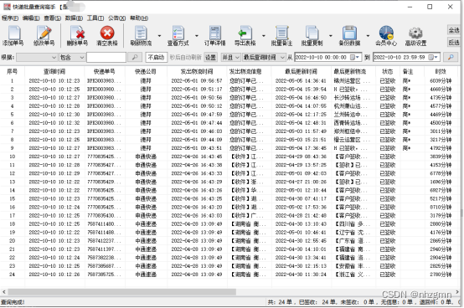Click the 不启动 auto-refresh field
The width and height of the screenshot is (464, 308).
click(x=157, y=57)
